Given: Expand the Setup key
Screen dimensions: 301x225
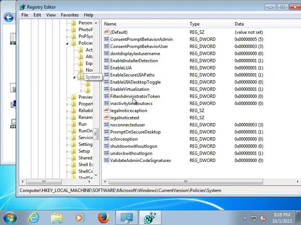Looking at the screenshot, I should (67, 151).
